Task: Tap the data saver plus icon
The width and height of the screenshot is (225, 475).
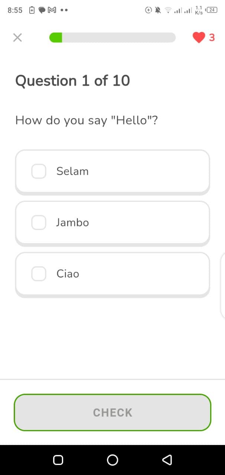Action: (149, 10)
